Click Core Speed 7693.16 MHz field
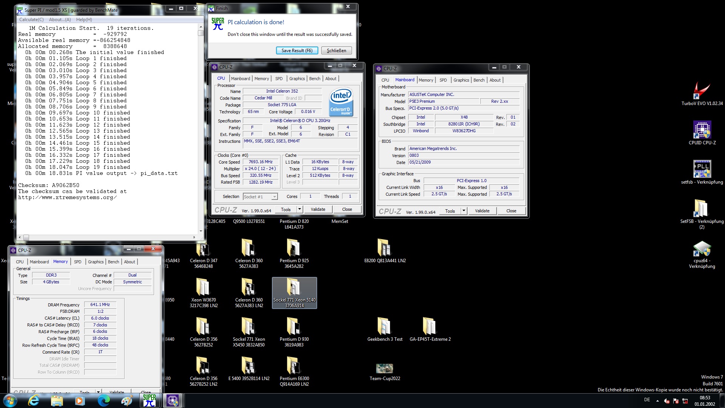Screen dimensions: 725x408 261,162
